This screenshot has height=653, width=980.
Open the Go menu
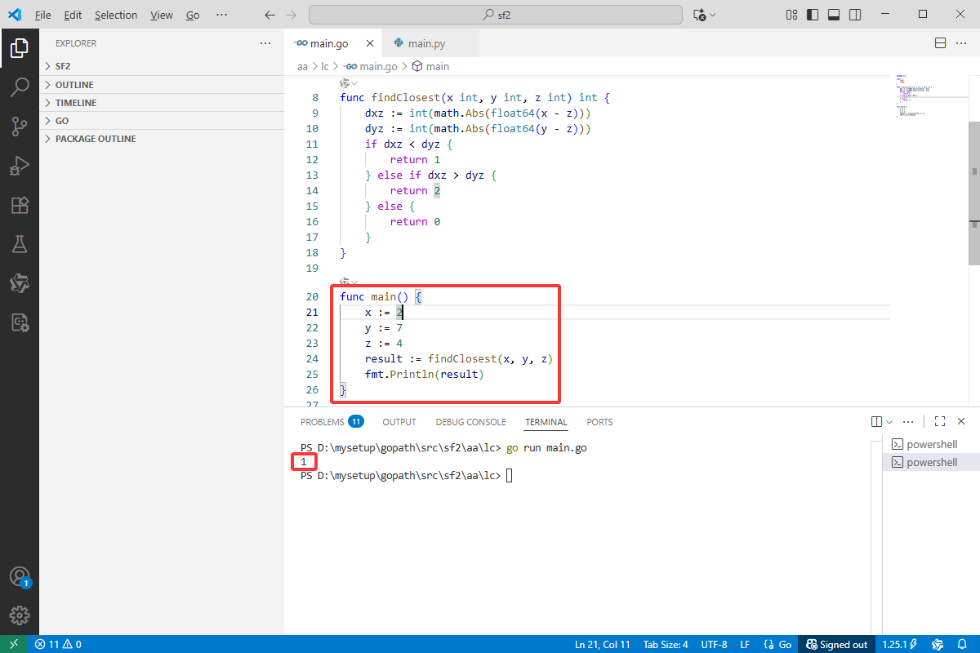[193, 15]
